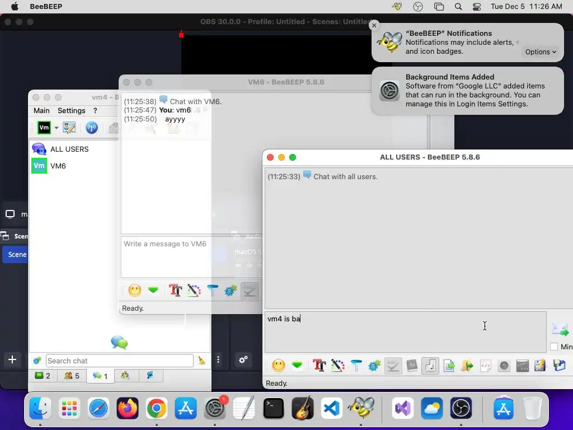This screenshot has width=573, height=430.
Task: Send the message with the envelope arrow button
Action: 560,329
